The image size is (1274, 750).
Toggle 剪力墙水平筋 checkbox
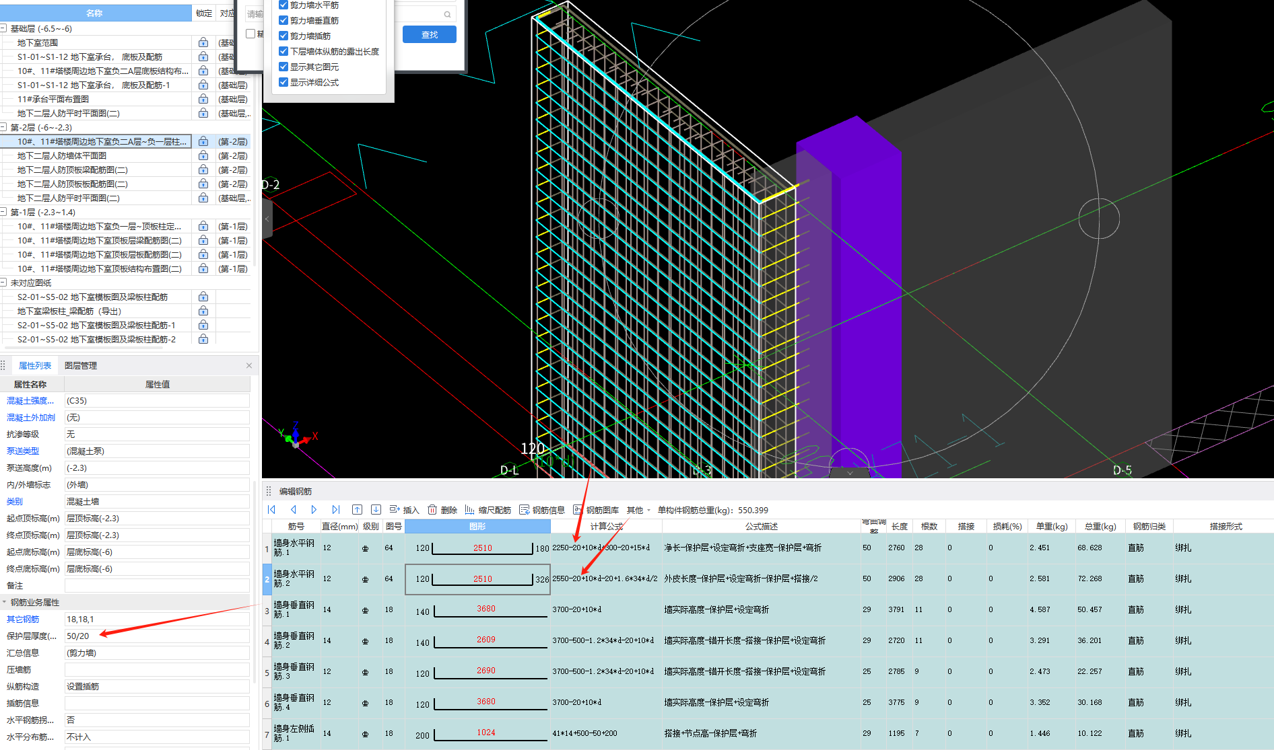tap(283, 5)
